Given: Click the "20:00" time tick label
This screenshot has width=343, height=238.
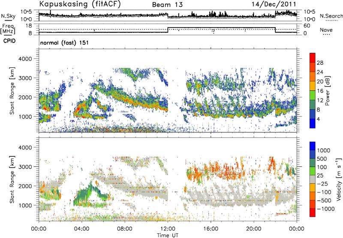Looking at the screenshot, I should coord(254,229).
